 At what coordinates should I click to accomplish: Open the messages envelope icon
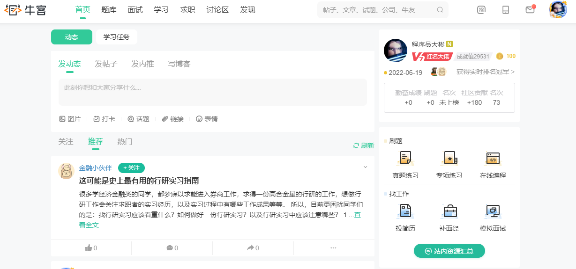(530, 9)
